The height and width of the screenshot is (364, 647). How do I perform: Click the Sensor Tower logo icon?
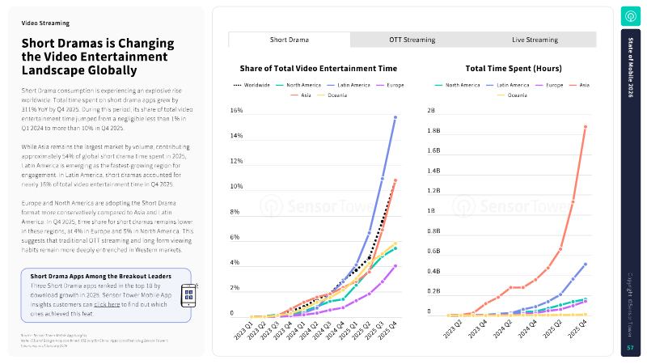pos(631,16)
